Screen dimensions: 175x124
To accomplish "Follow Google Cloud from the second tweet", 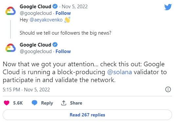I will (63, 51).
